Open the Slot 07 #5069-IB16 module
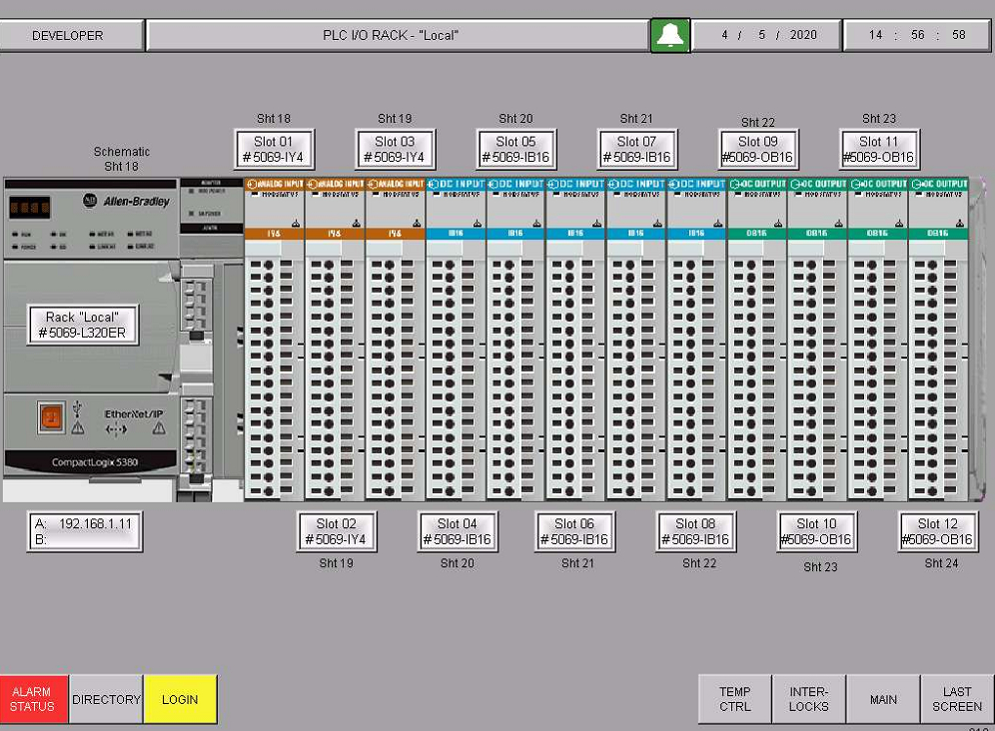Viewport: 995px width, 731px height. [x=637, y=149]
